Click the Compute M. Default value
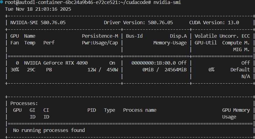Image resolution: width=255 pixels, height=139 pixels. click(240, 69)
